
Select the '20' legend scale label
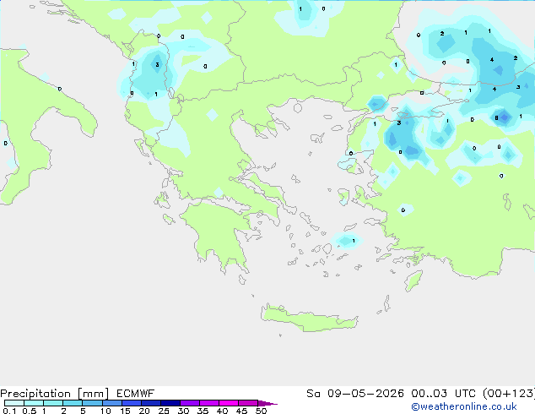coord(144,411)
